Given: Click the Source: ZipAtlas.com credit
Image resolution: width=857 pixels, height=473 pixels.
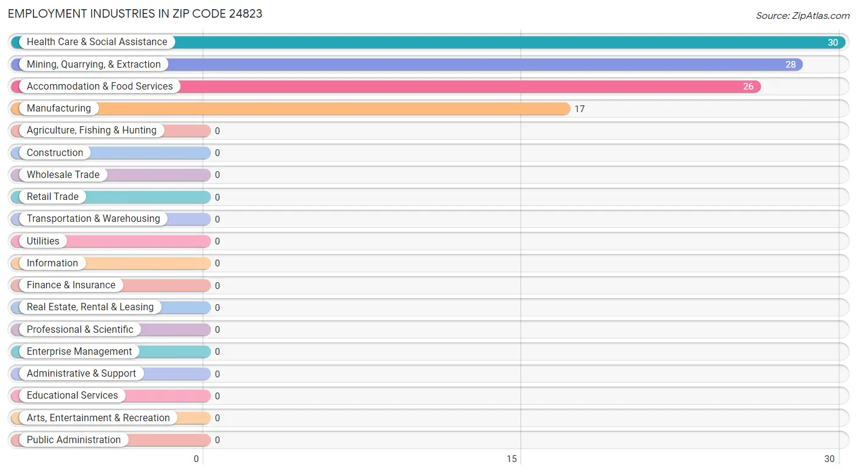Looking at the screenshot, I should 803,16.
